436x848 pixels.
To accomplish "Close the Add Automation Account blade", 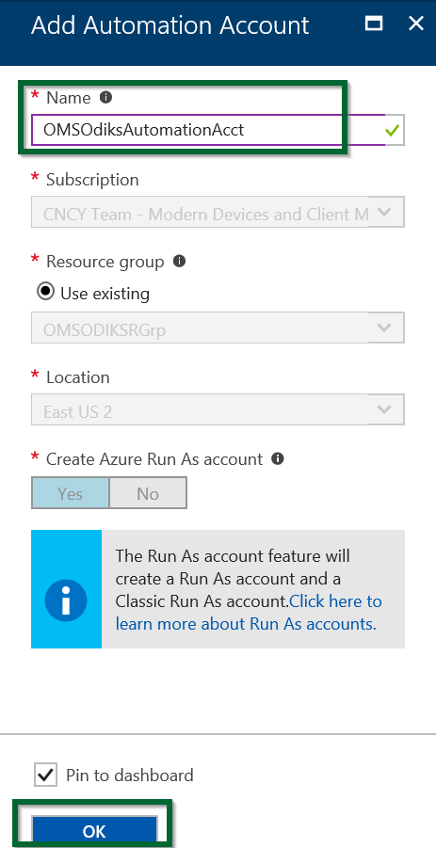I will pos(415,24).
